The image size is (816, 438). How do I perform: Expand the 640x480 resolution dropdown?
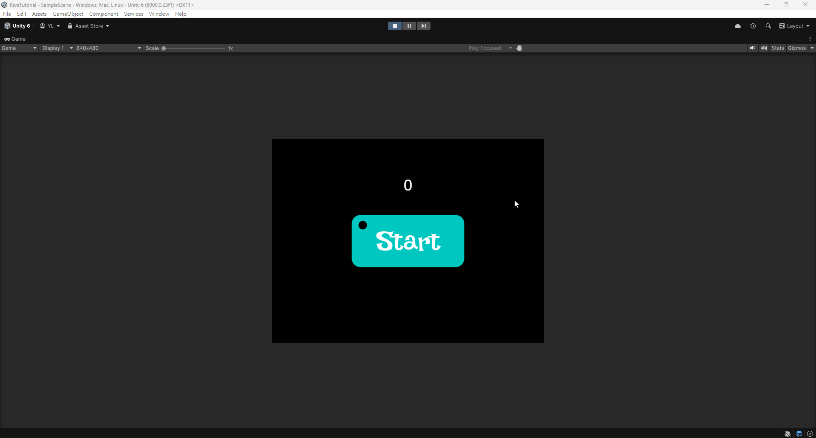point(108,48)
